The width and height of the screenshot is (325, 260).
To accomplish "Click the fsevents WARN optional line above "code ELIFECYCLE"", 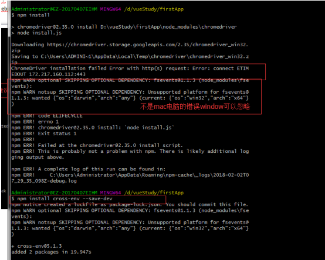I will (130, 80).
